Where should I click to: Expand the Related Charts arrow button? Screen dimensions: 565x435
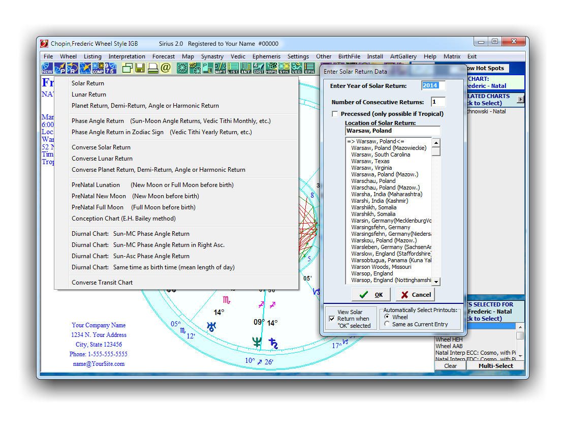point(520,99)
